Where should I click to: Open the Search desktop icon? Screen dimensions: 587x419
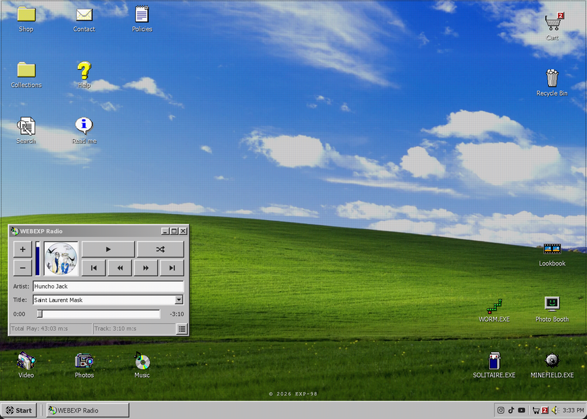pyautogui.click(x=26, y=126)
